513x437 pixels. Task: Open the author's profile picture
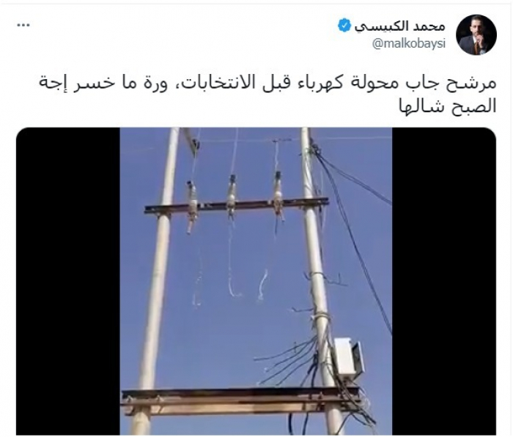pyautogui.click(x=476, y=34)
